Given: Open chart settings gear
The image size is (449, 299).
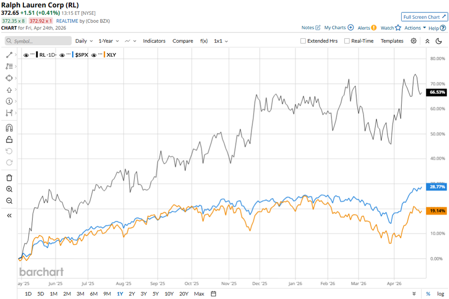Looking at the screenshot, I should pos(414,41).
